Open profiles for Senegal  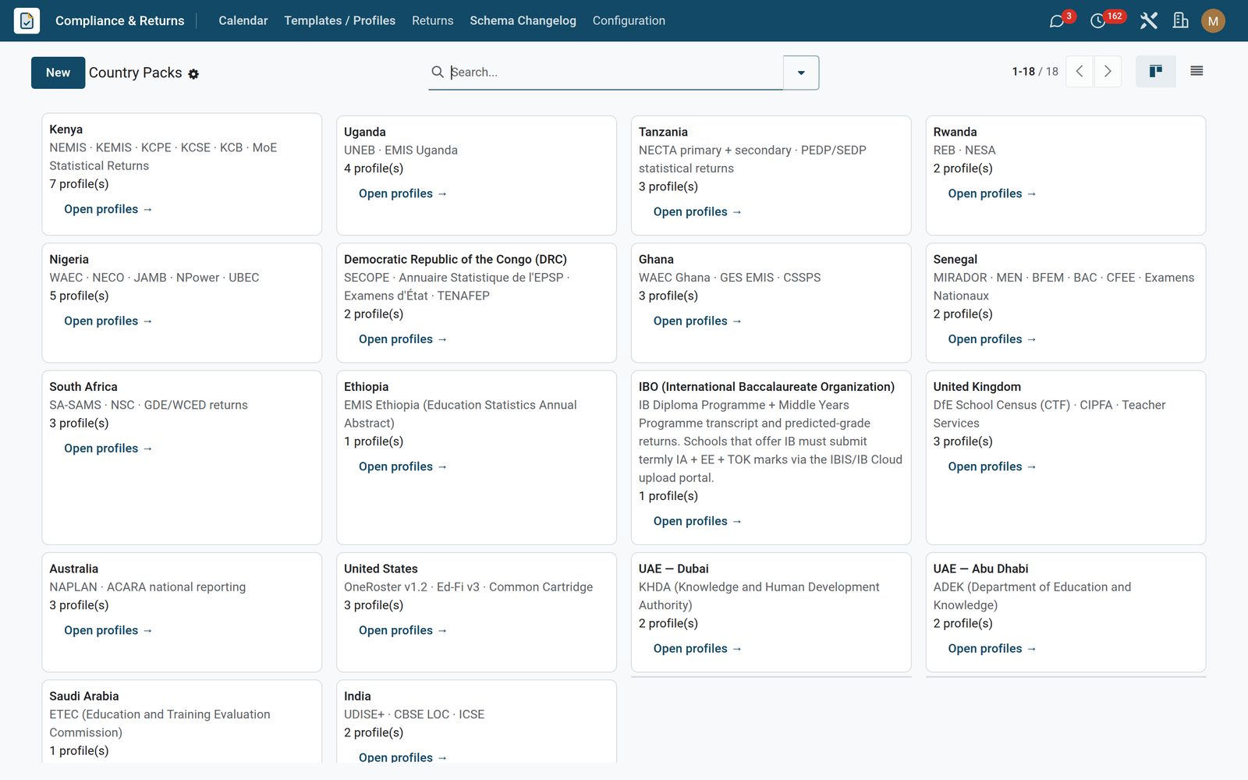pos(992,339)
